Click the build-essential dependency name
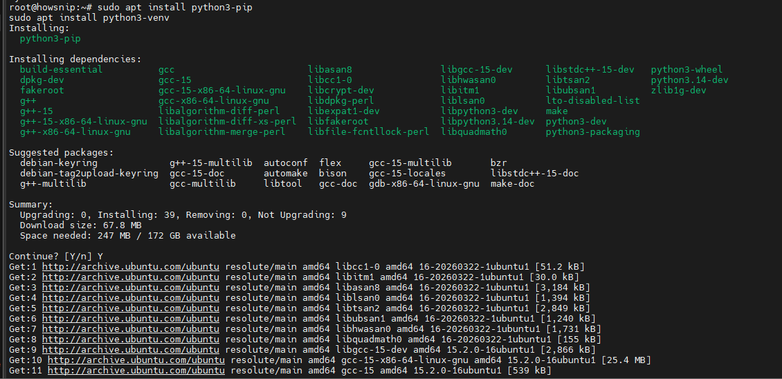The image size is (782, 379). coord(62,70)
